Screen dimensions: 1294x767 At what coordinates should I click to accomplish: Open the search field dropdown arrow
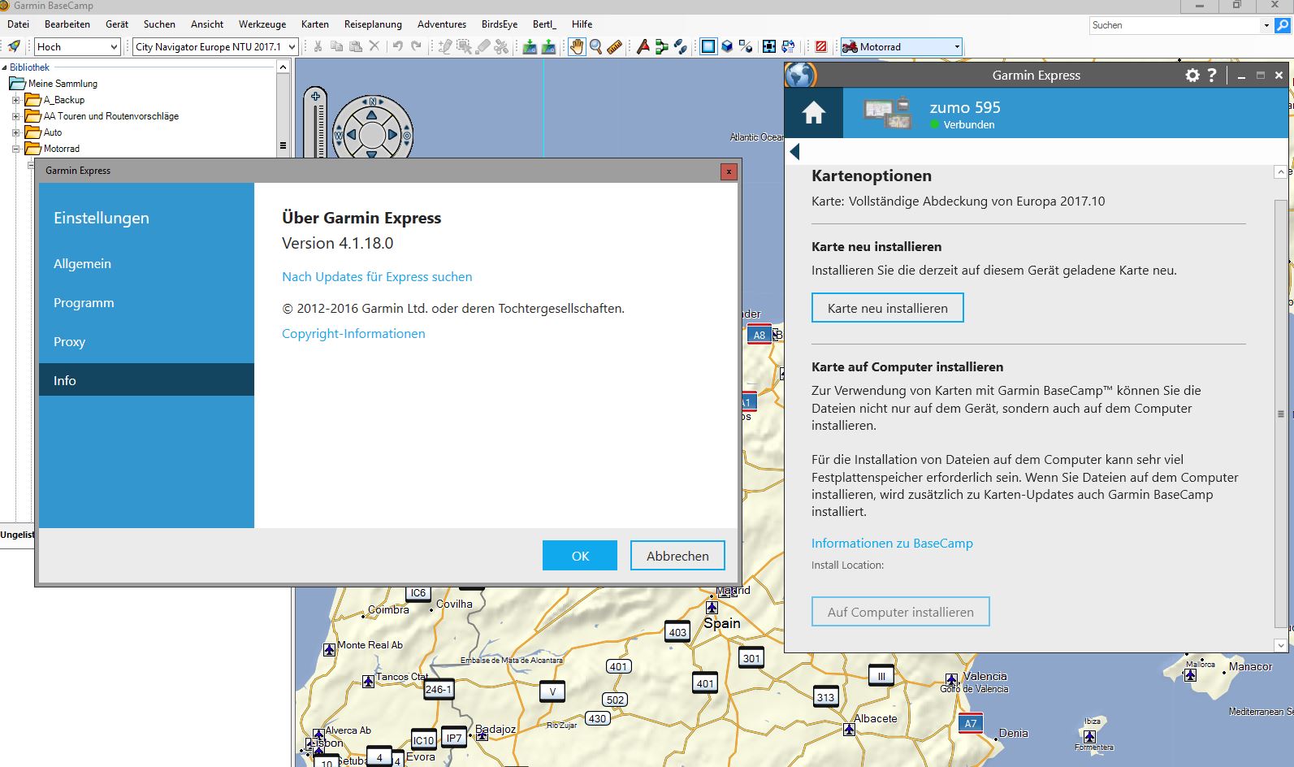(x=1266, y=25)
